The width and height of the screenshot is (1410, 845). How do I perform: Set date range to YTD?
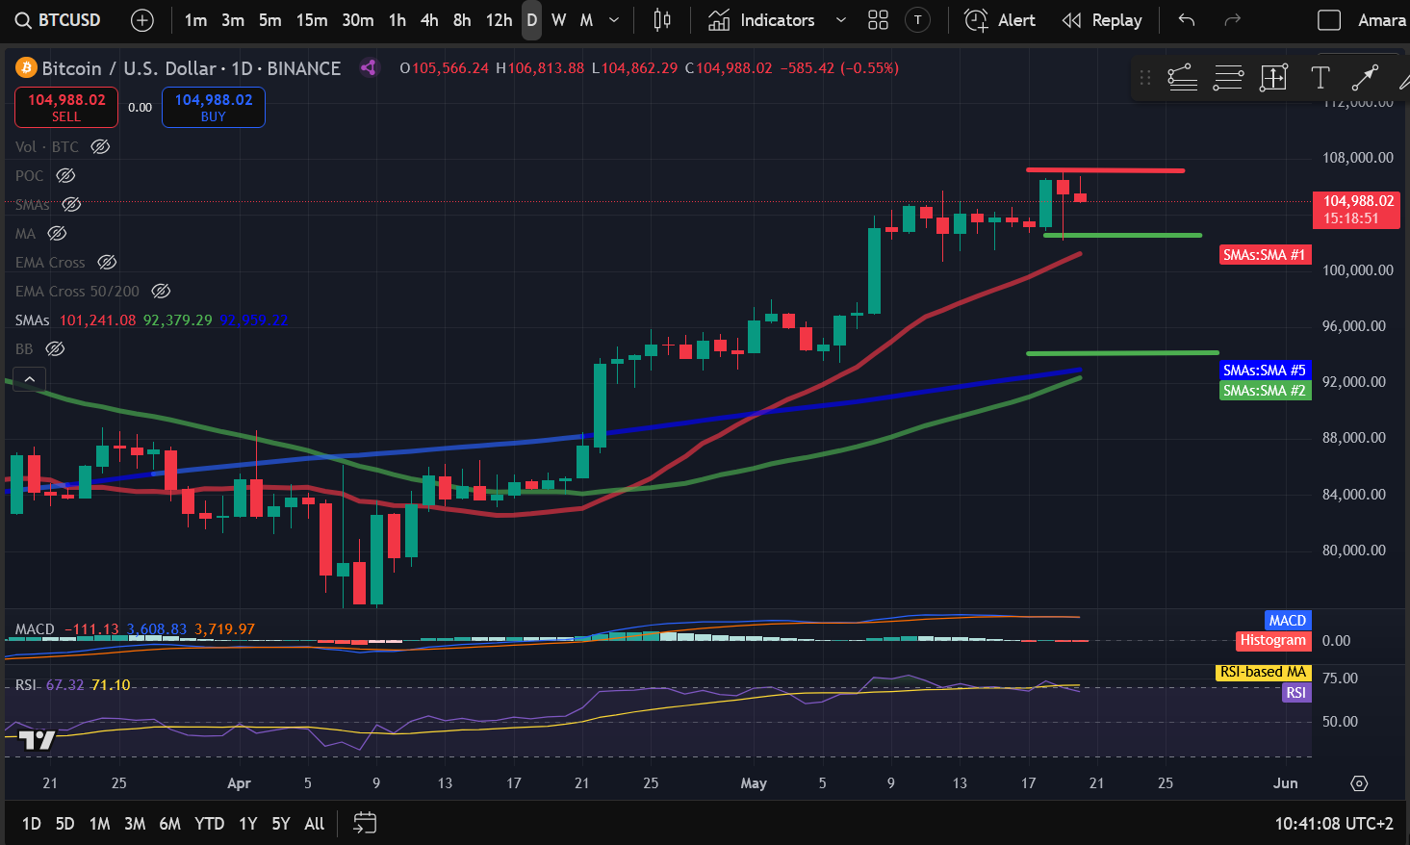[x=209, y=824]
